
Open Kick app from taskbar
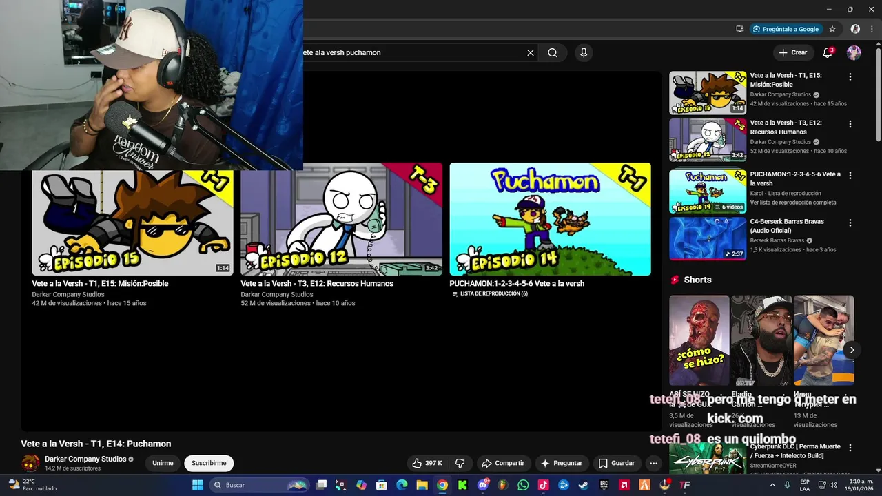click(x=462, y=485)
